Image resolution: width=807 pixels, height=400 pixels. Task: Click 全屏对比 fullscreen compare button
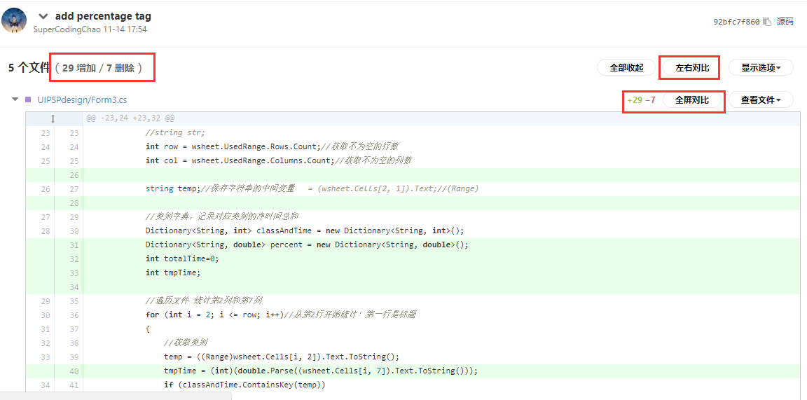click(x=692, y=100)
